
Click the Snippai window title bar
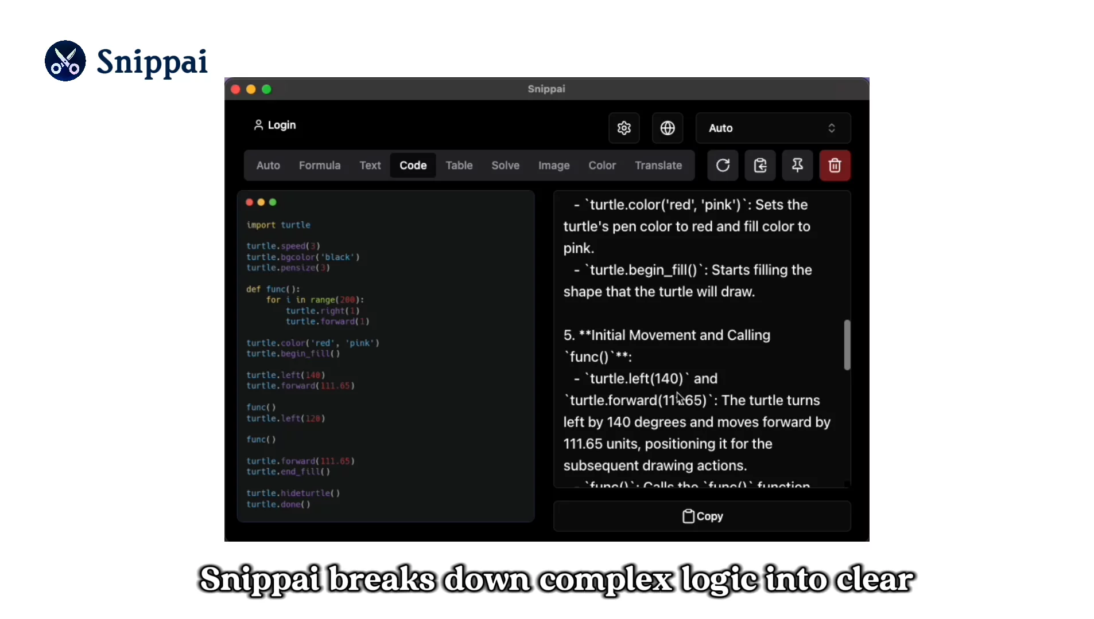tap(546, 89)
